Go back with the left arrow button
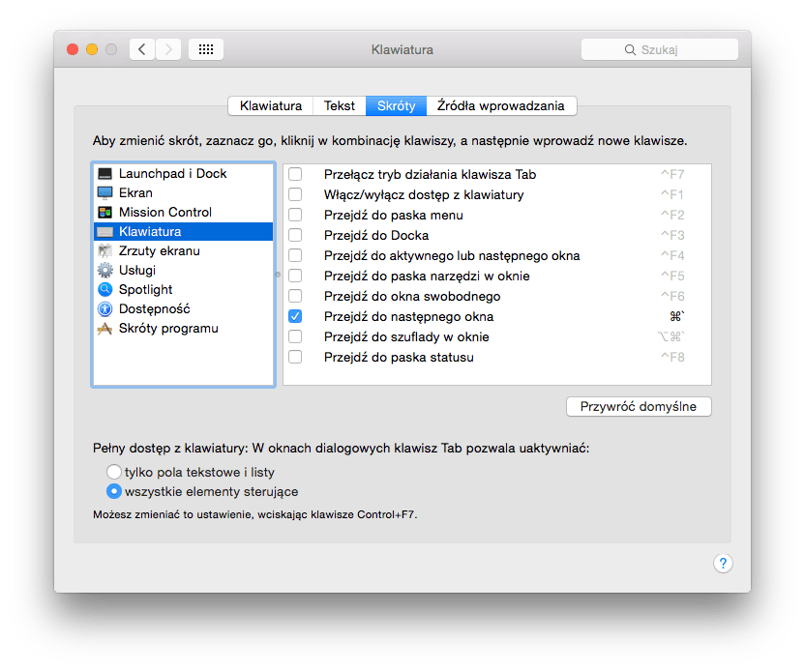Image resolution: width=805 pixels, height=670 pixels. [142, 49]
